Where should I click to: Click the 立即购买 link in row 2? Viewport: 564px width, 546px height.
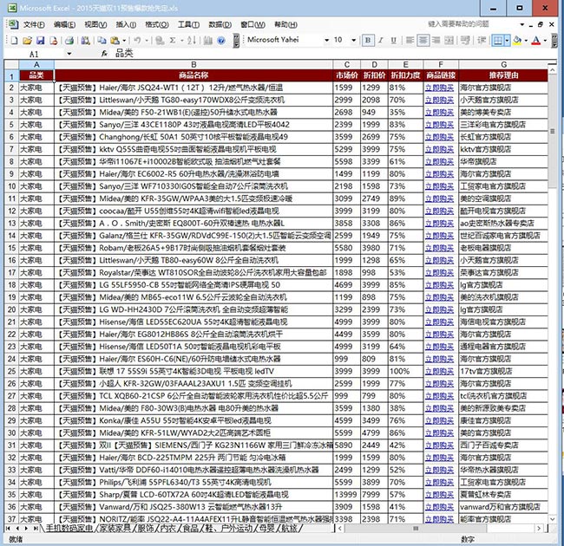pos(440,88)
